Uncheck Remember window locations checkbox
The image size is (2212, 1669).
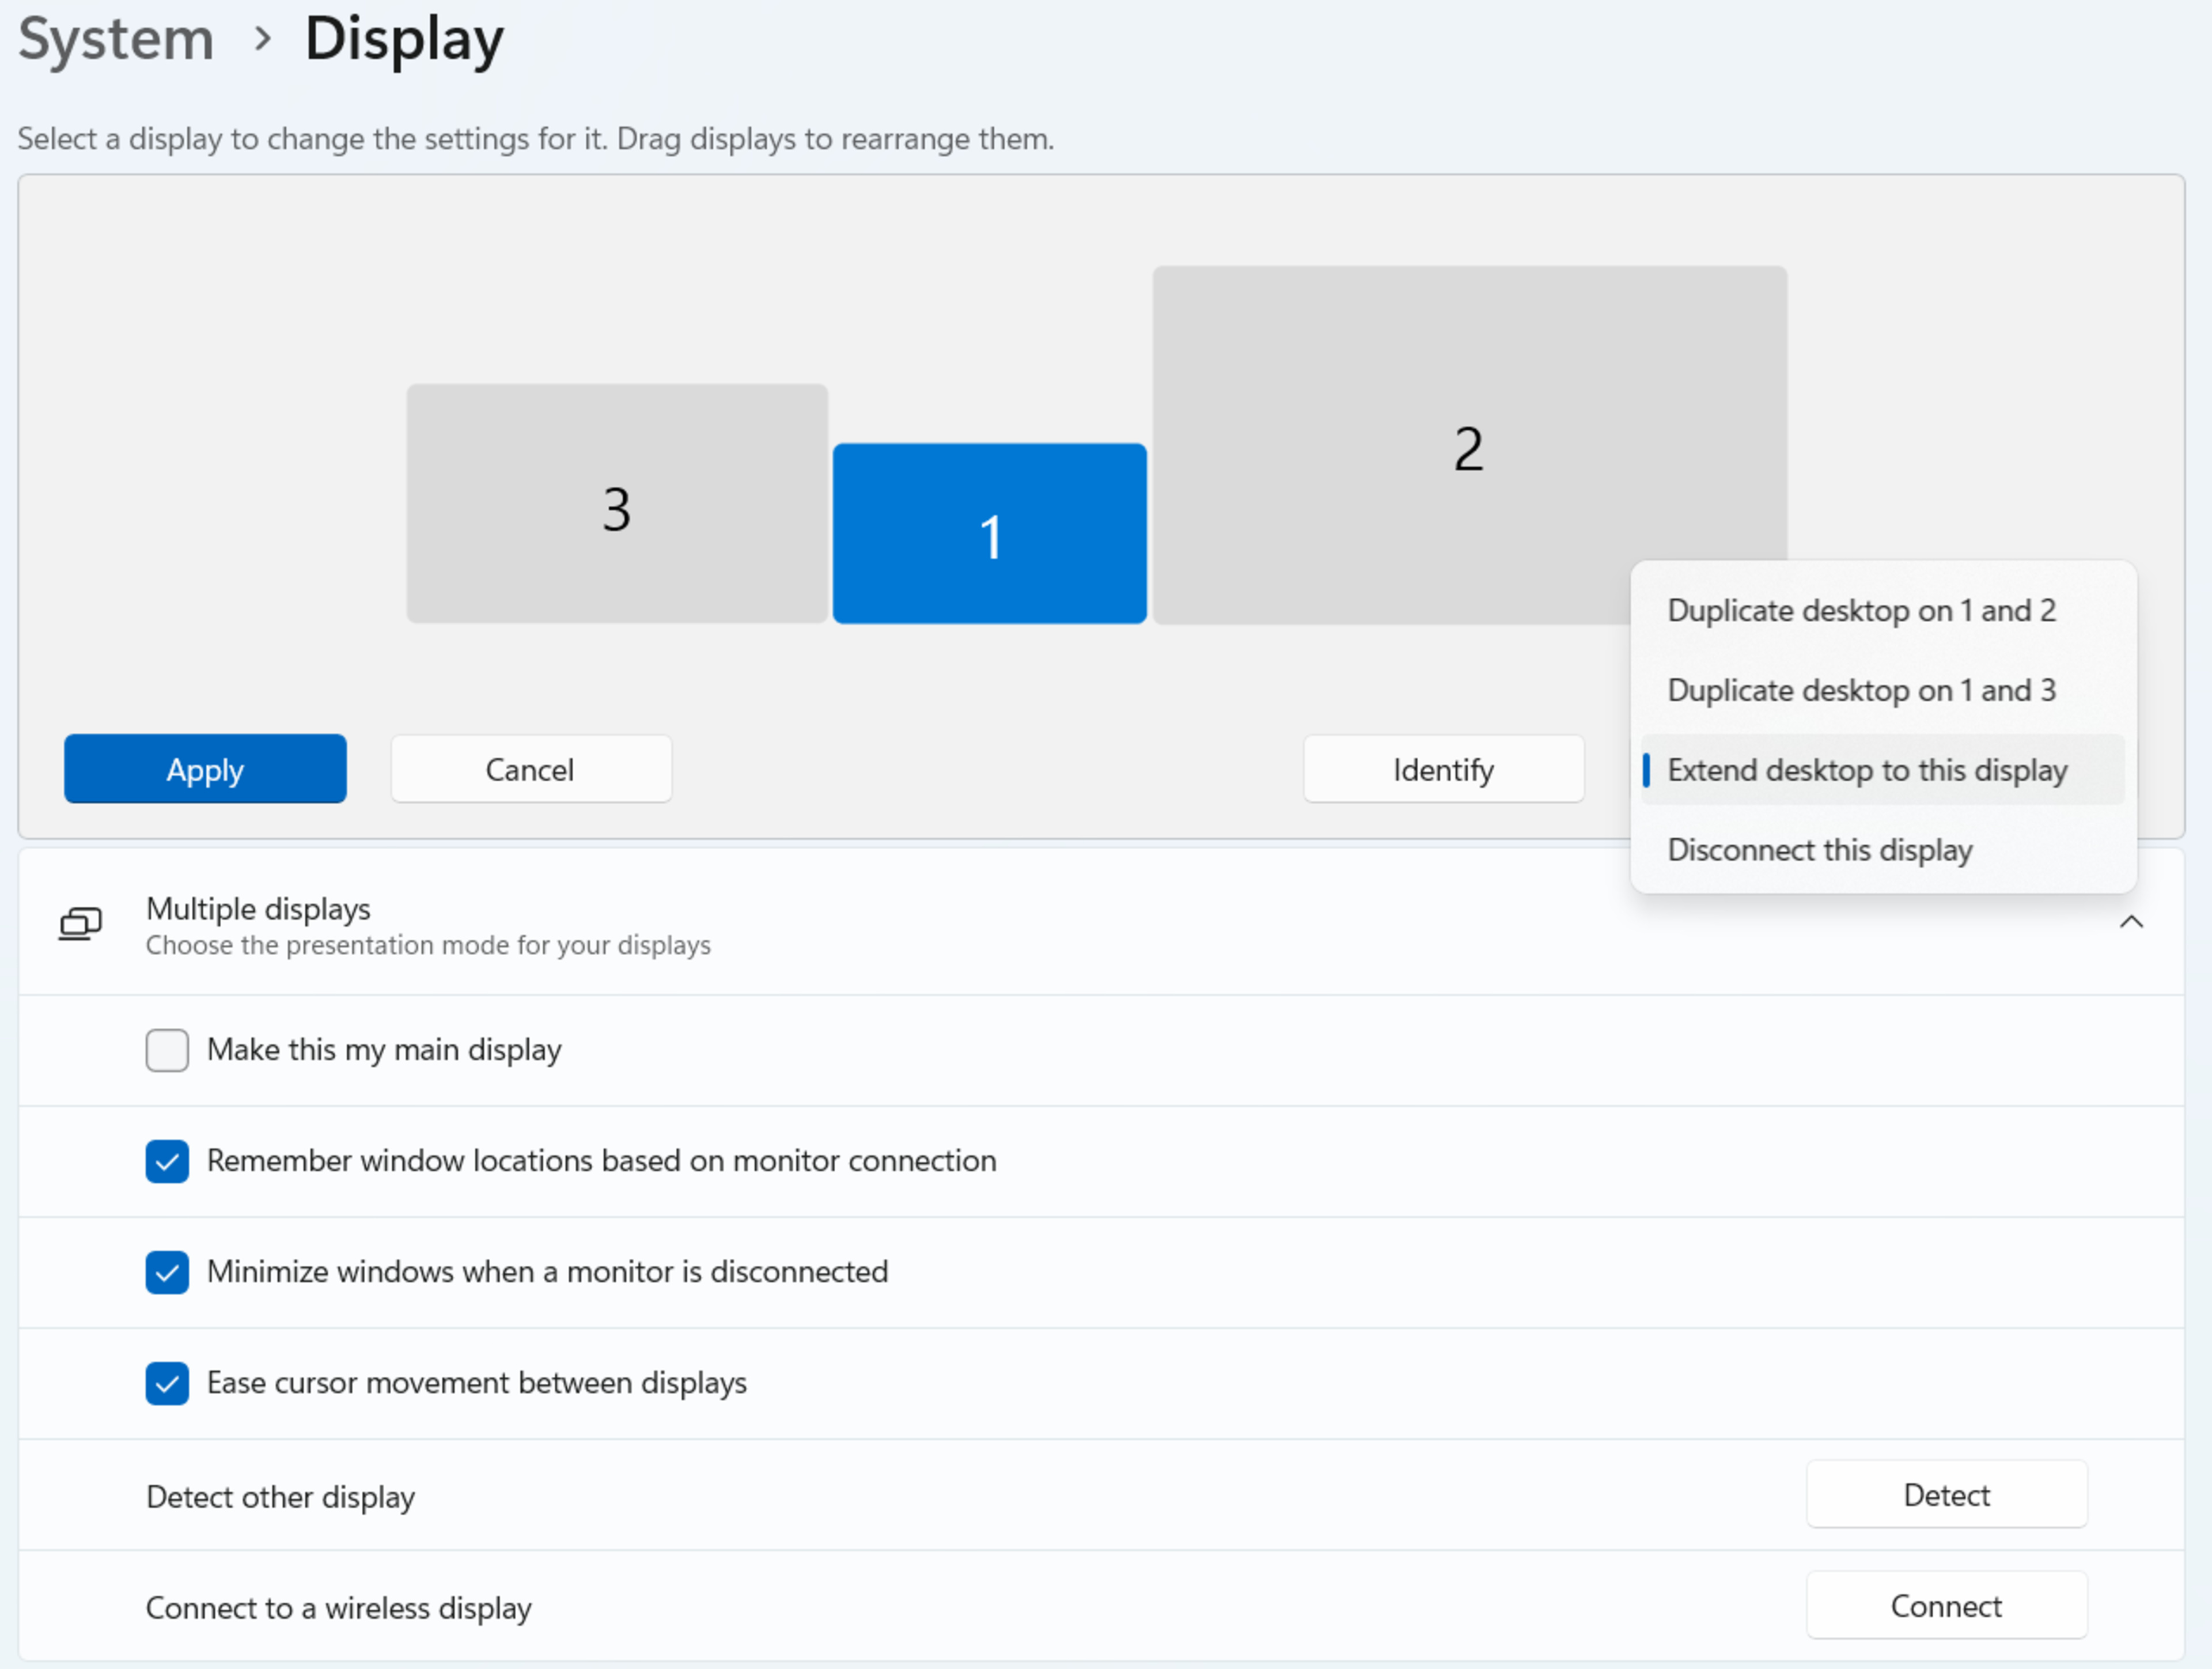click(x=167, y=1161)
